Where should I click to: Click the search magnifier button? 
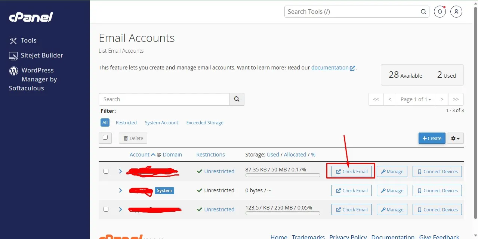237,99
